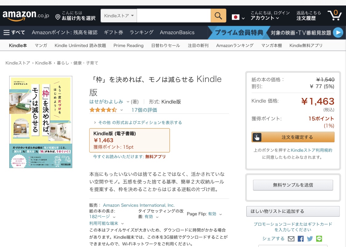Click 無料サンプルを送信 button

click(293, 185)
